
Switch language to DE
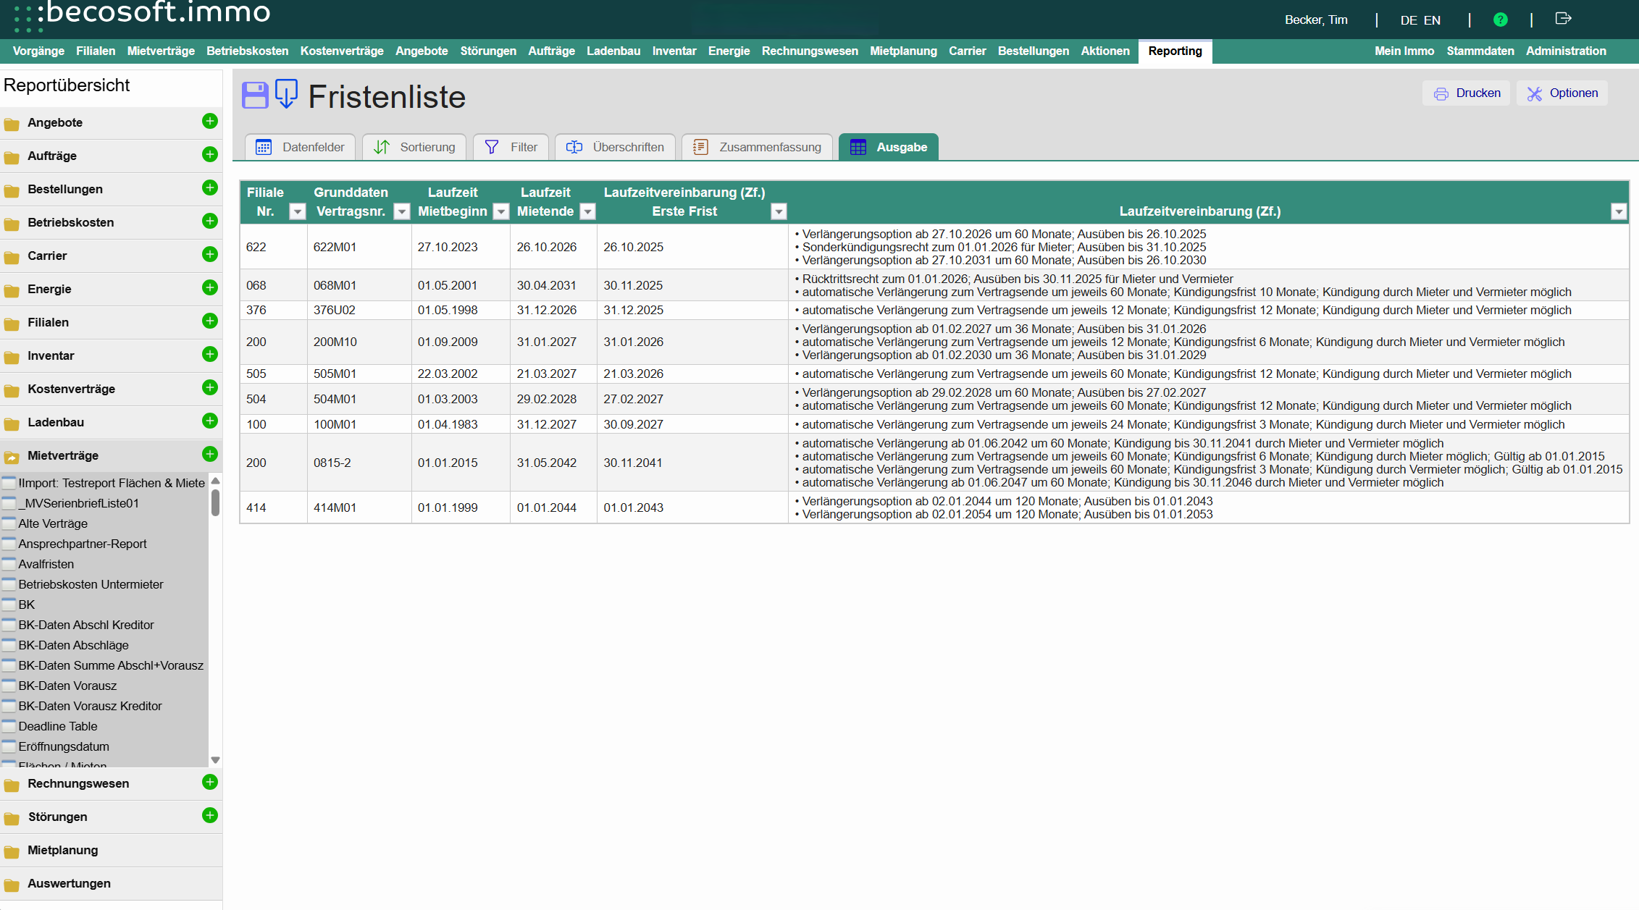1408,20
